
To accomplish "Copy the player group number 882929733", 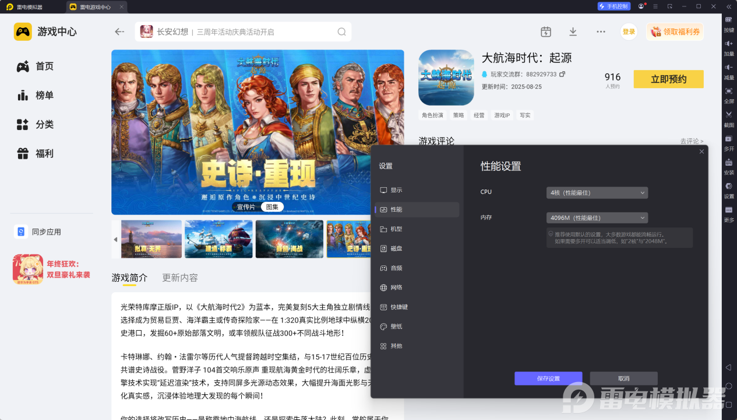I will tap(562, 74).
